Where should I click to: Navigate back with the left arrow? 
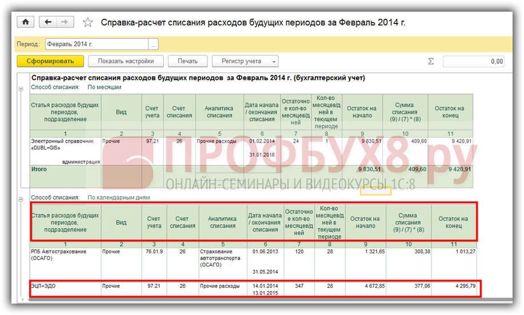tap(48, 22)
